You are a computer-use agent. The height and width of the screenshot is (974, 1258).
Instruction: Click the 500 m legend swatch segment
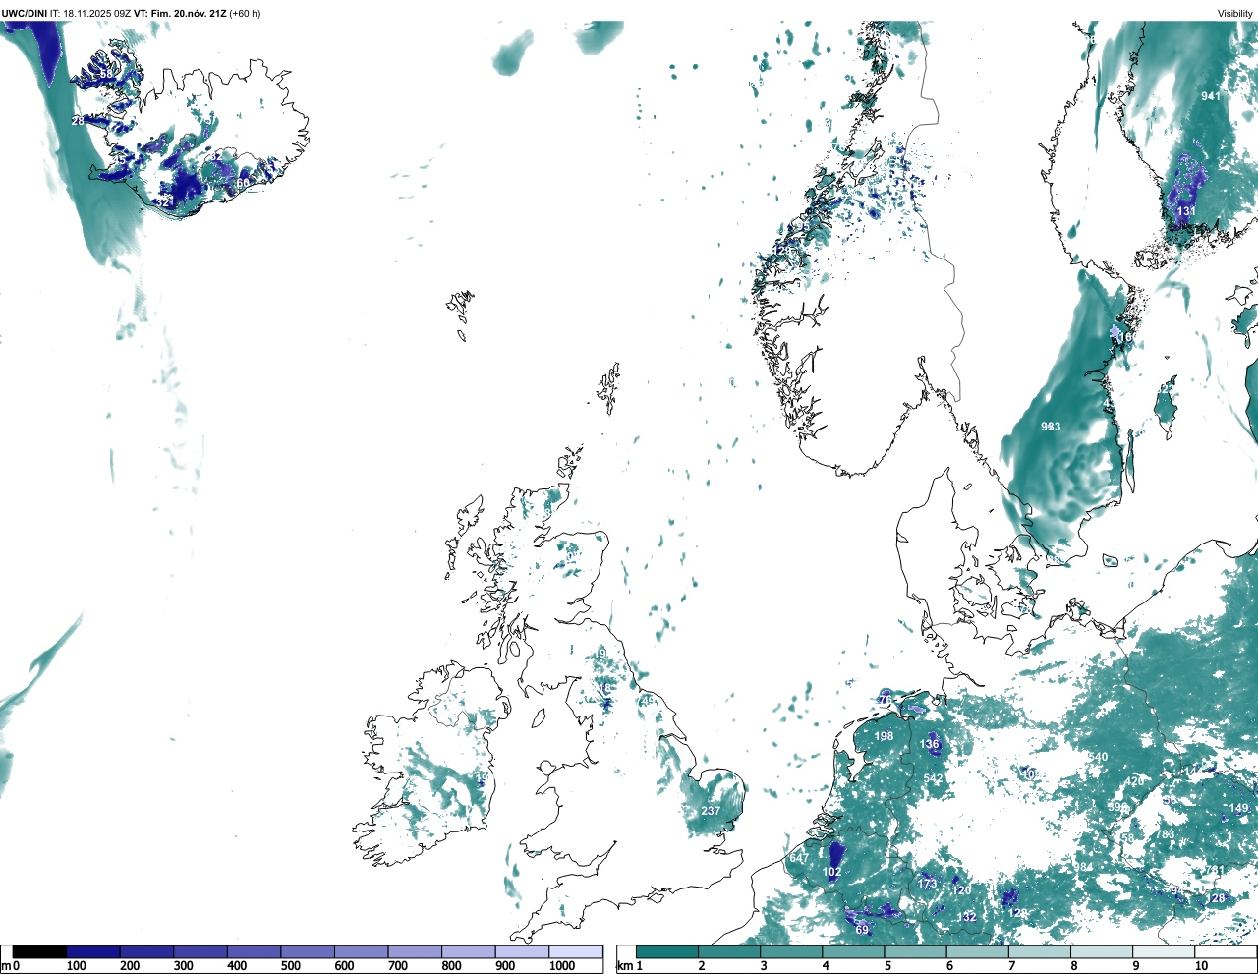tap(308, 951)
